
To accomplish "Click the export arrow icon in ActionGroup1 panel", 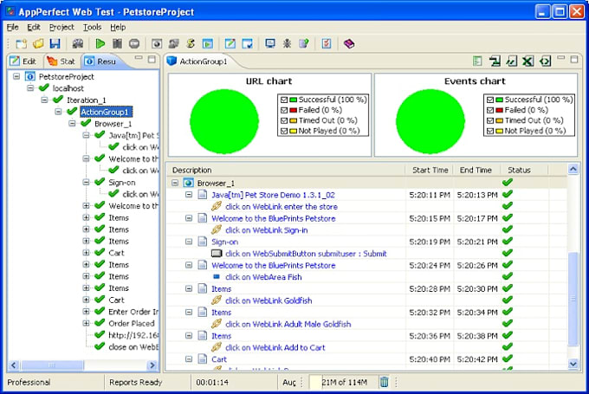I will coord(495,61).
